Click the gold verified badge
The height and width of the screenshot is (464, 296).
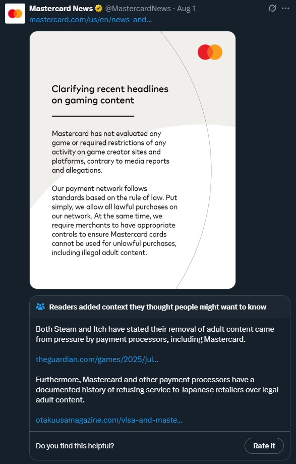click(99, 9)
